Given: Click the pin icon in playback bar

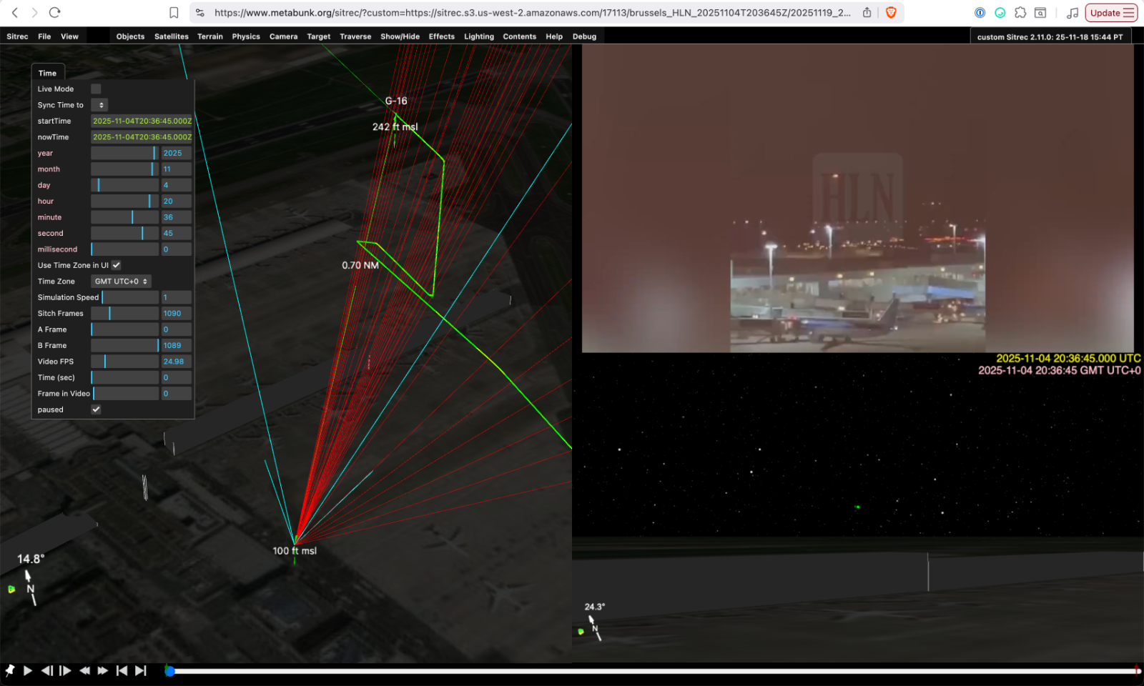Looking at the screenshot, I should point(10,670).
